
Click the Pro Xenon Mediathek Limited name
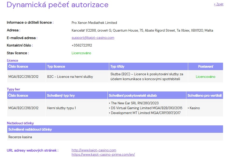pos(94,23)
